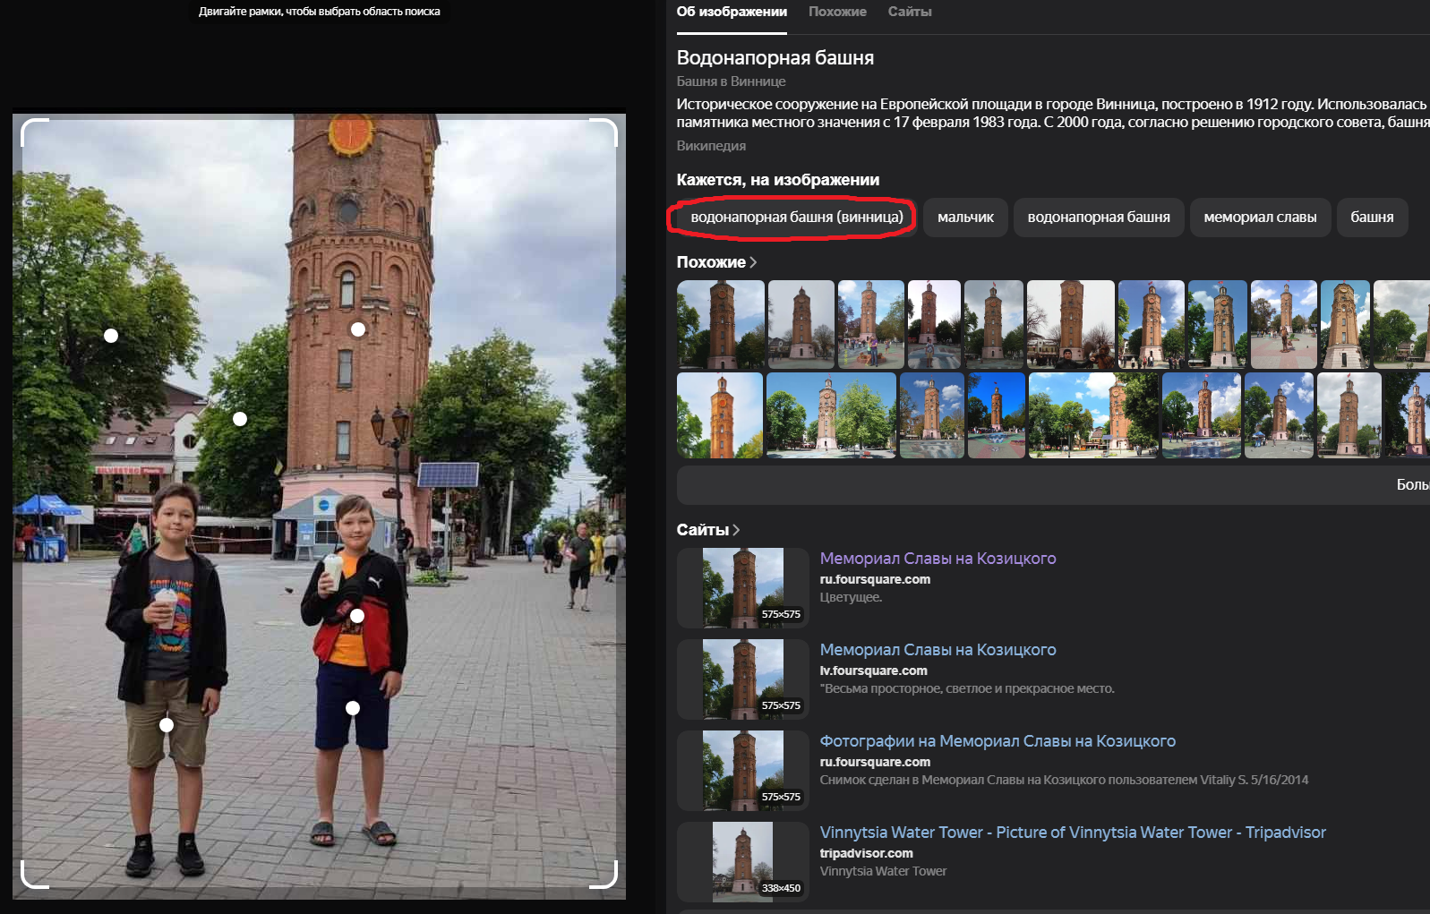The width and height of the screenshot is (1430, 914).
Task: Select the «водонапорная башня (винница)» tag chip
Action: pyautogui.click(x=797, y=218)
